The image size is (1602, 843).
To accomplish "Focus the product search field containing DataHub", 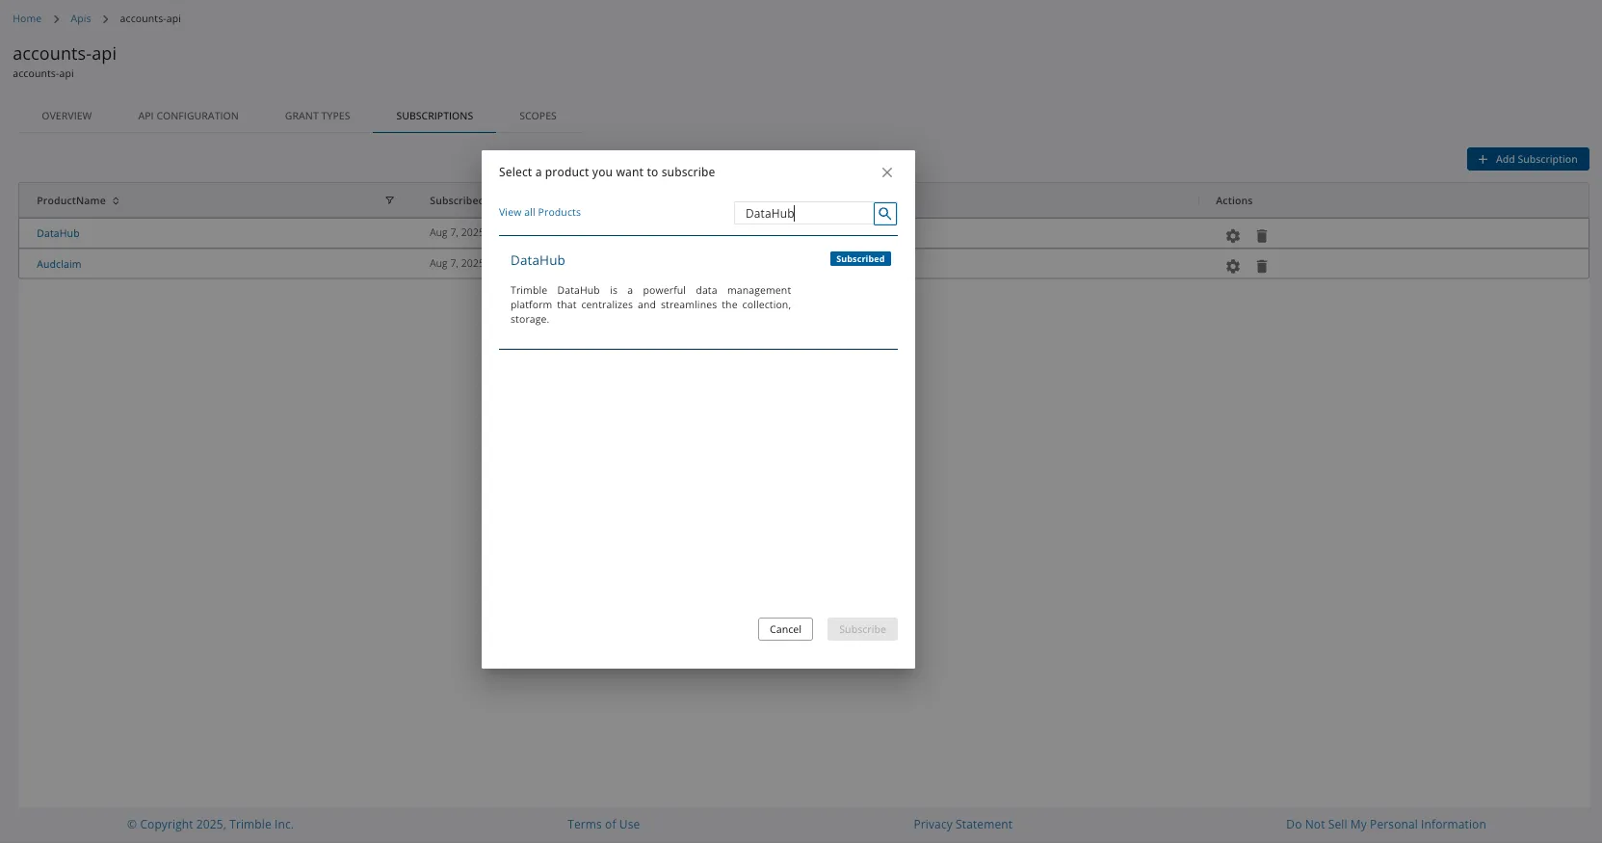I will [x=803, y=214].
